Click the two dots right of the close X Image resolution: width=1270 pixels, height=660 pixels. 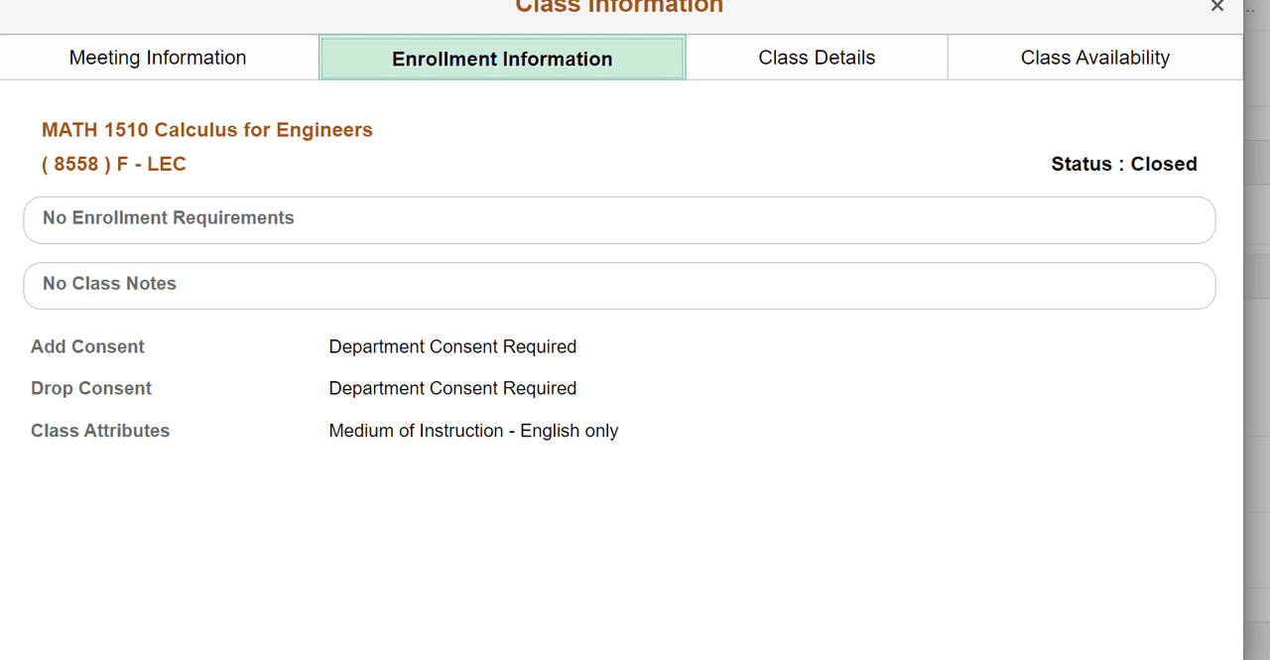1250,8
